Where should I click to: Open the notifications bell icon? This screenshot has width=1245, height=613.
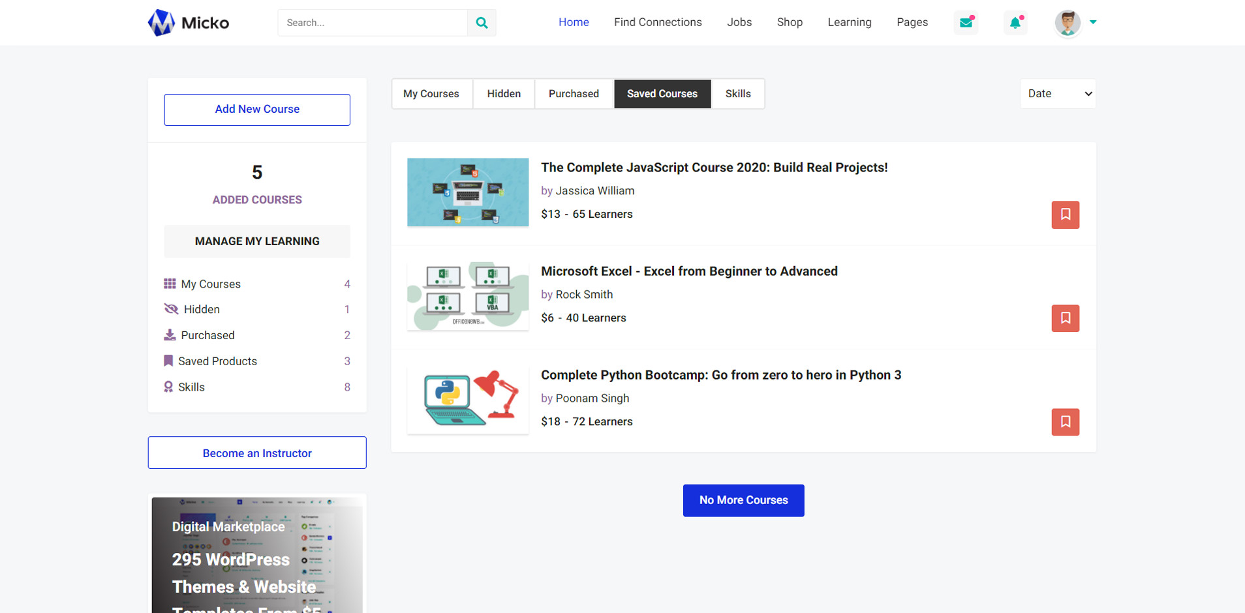[x=1015, y=23]
